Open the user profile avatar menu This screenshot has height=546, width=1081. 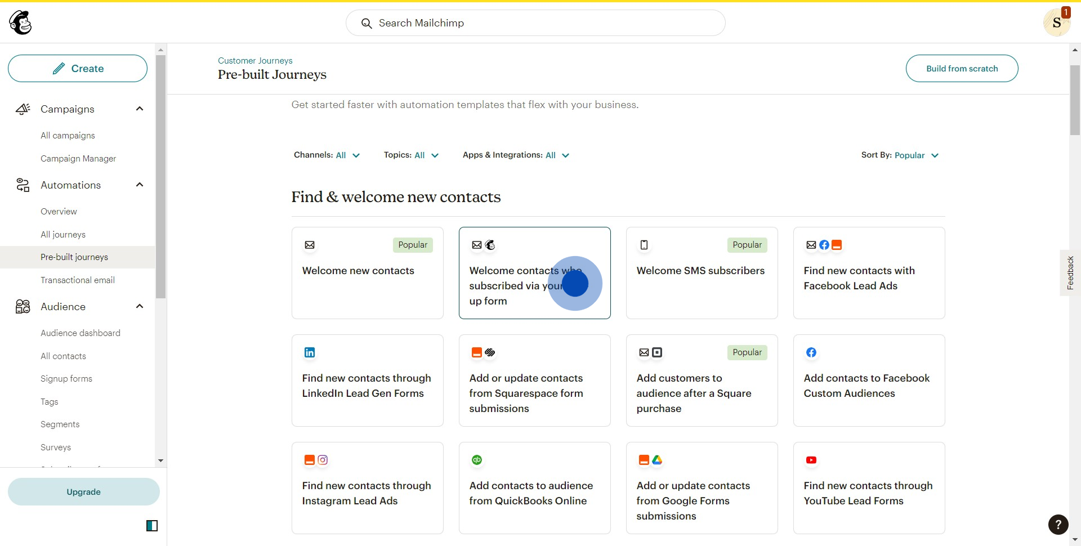[1056, 23]
